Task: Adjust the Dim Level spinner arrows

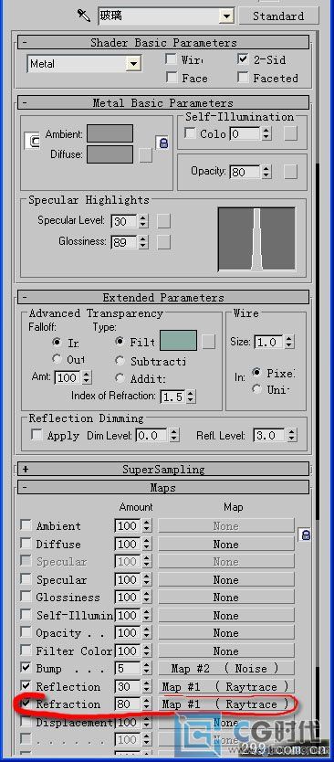Action: [174, 435]
